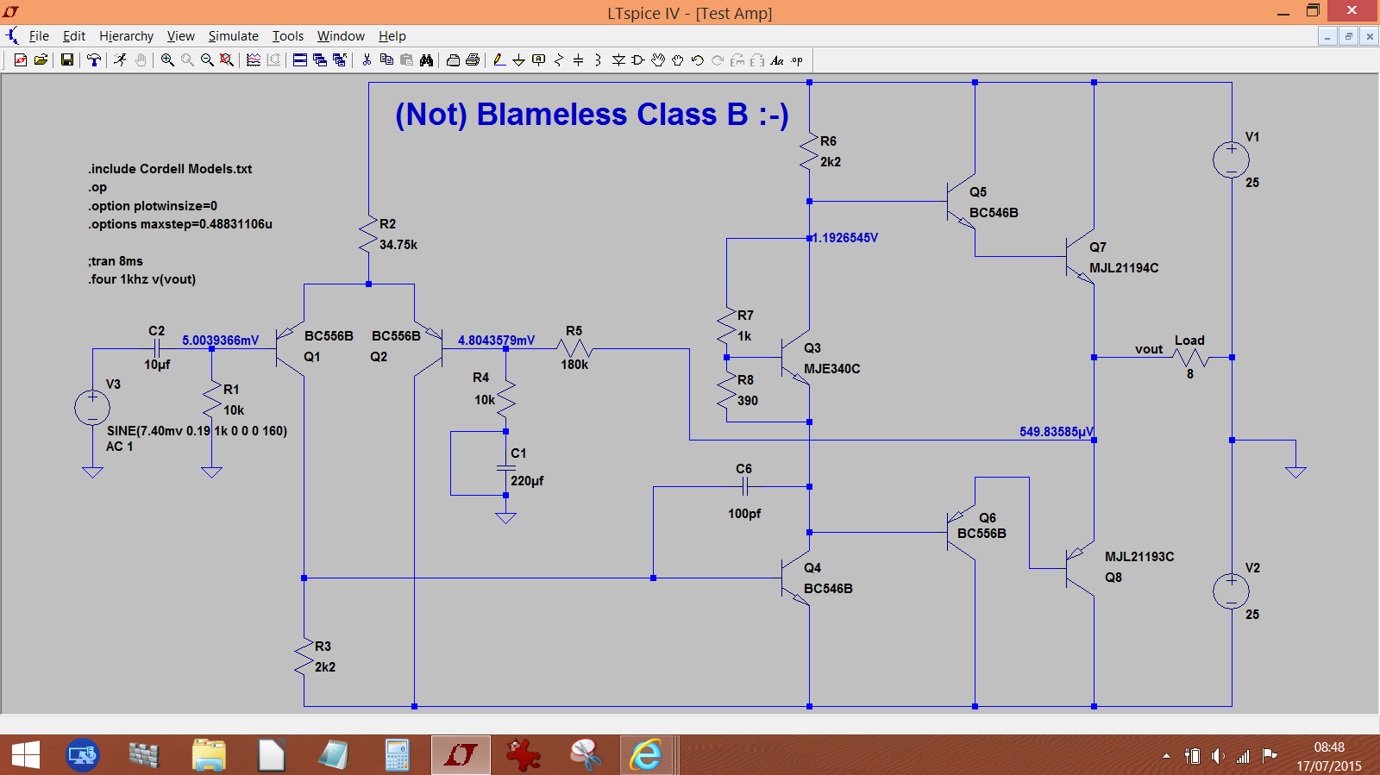Click the C6 '100pf' capacitor value

744,514
